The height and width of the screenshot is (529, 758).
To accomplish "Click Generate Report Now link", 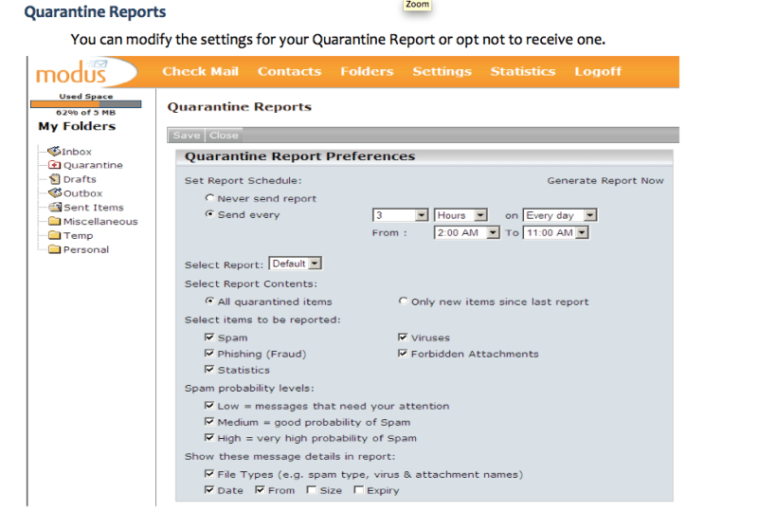I will point(605,180).
